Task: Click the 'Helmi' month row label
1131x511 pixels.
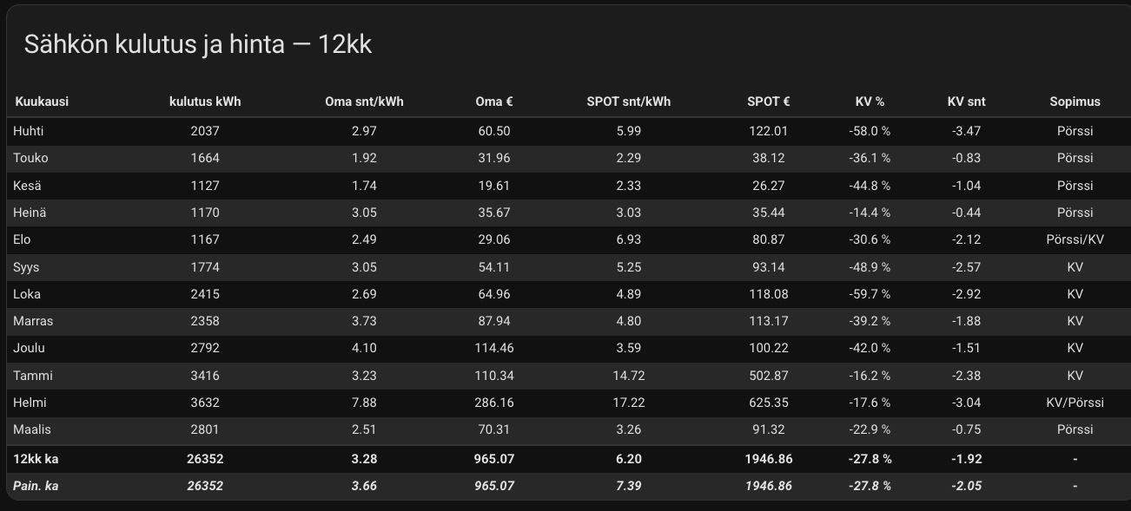Action: [30, 403]
